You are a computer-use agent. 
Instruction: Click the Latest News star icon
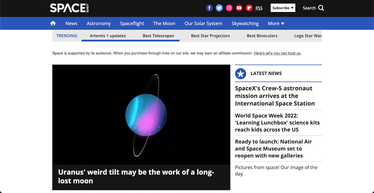pos(241,73)
